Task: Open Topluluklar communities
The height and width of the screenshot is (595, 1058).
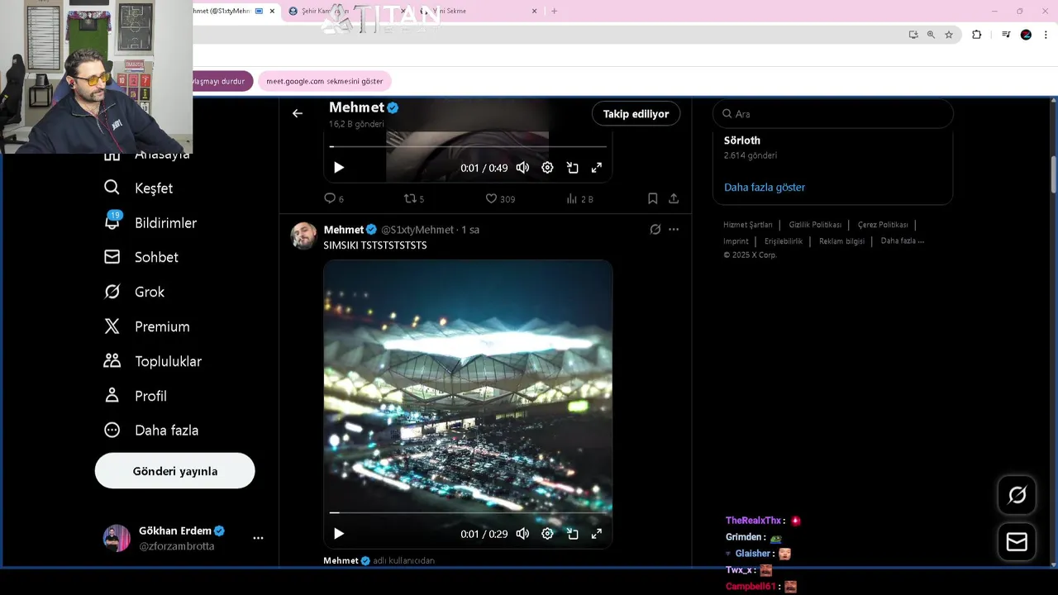Action: 153,361
